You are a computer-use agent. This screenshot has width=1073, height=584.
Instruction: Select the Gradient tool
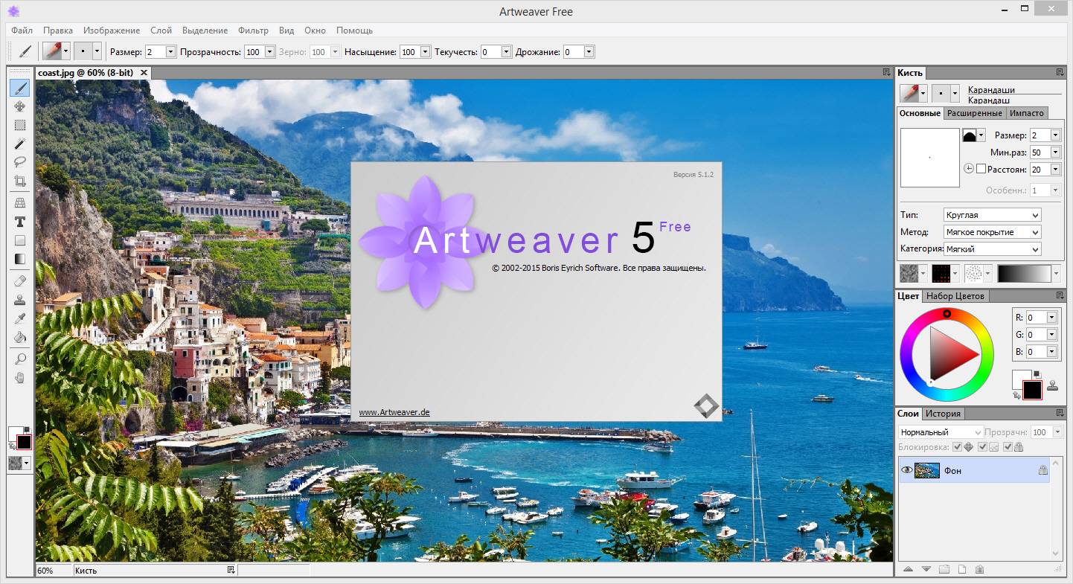[20, 259]
